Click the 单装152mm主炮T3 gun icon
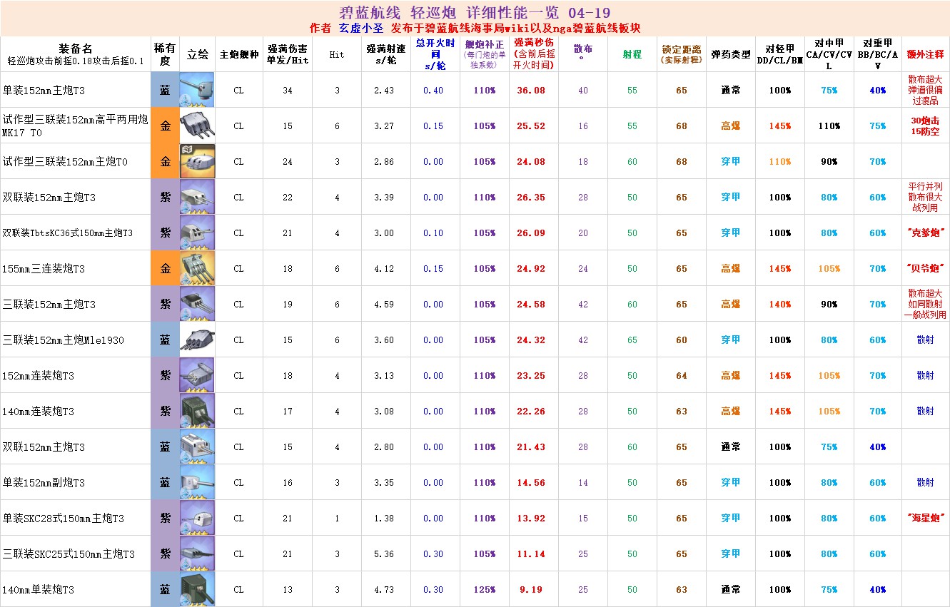 (x=197, y=90)
